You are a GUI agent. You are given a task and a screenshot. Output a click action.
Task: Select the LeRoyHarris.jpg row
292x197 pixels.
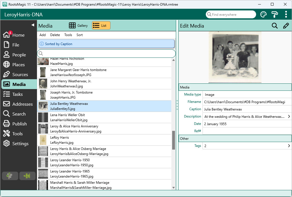[x=104, y=140]
